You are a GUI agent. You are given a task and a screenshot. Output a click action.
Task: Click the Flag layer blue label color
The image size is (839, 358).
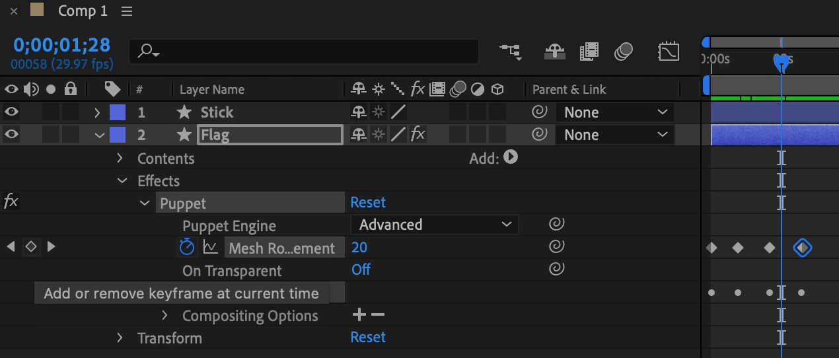pos(117,135)
